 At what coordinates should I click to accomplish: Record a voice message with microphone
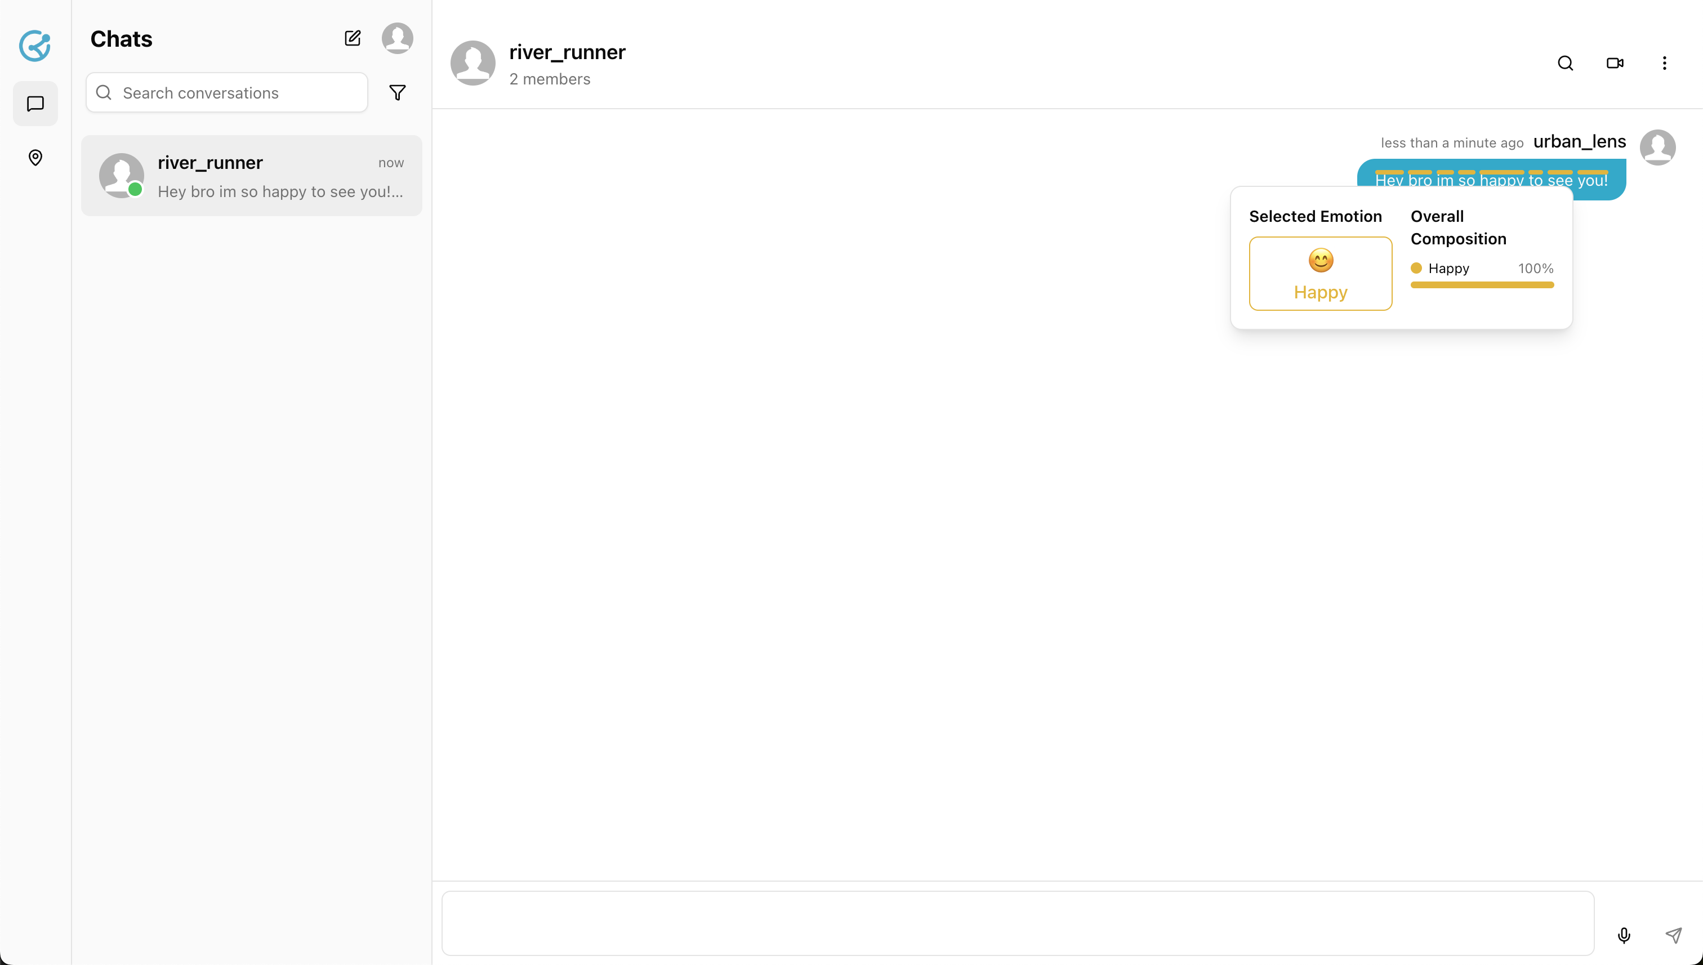coord(1624,935)
